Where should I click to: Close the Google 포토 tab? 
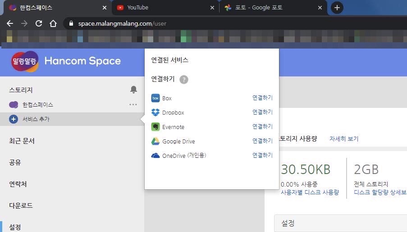[x=320, y=8]
